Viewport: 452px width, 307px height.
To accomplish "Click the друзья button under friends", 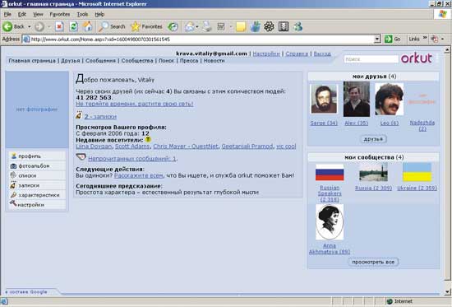I will coord(373,139).
